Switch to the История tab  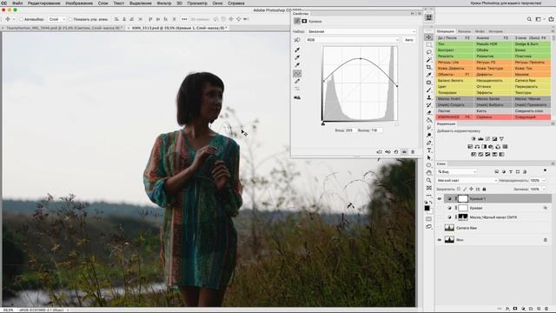[495, 31]
